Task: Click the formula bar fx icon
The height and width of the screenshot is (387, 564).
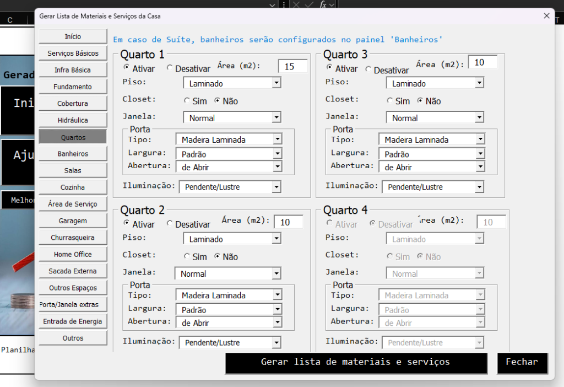Action: pyautogui.click(x=323, y=4)
